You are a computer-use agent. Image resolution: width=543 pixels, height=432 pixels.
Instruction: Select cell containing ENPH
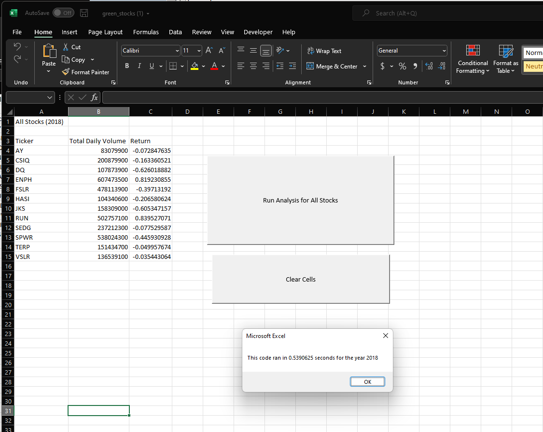point(41,179)
